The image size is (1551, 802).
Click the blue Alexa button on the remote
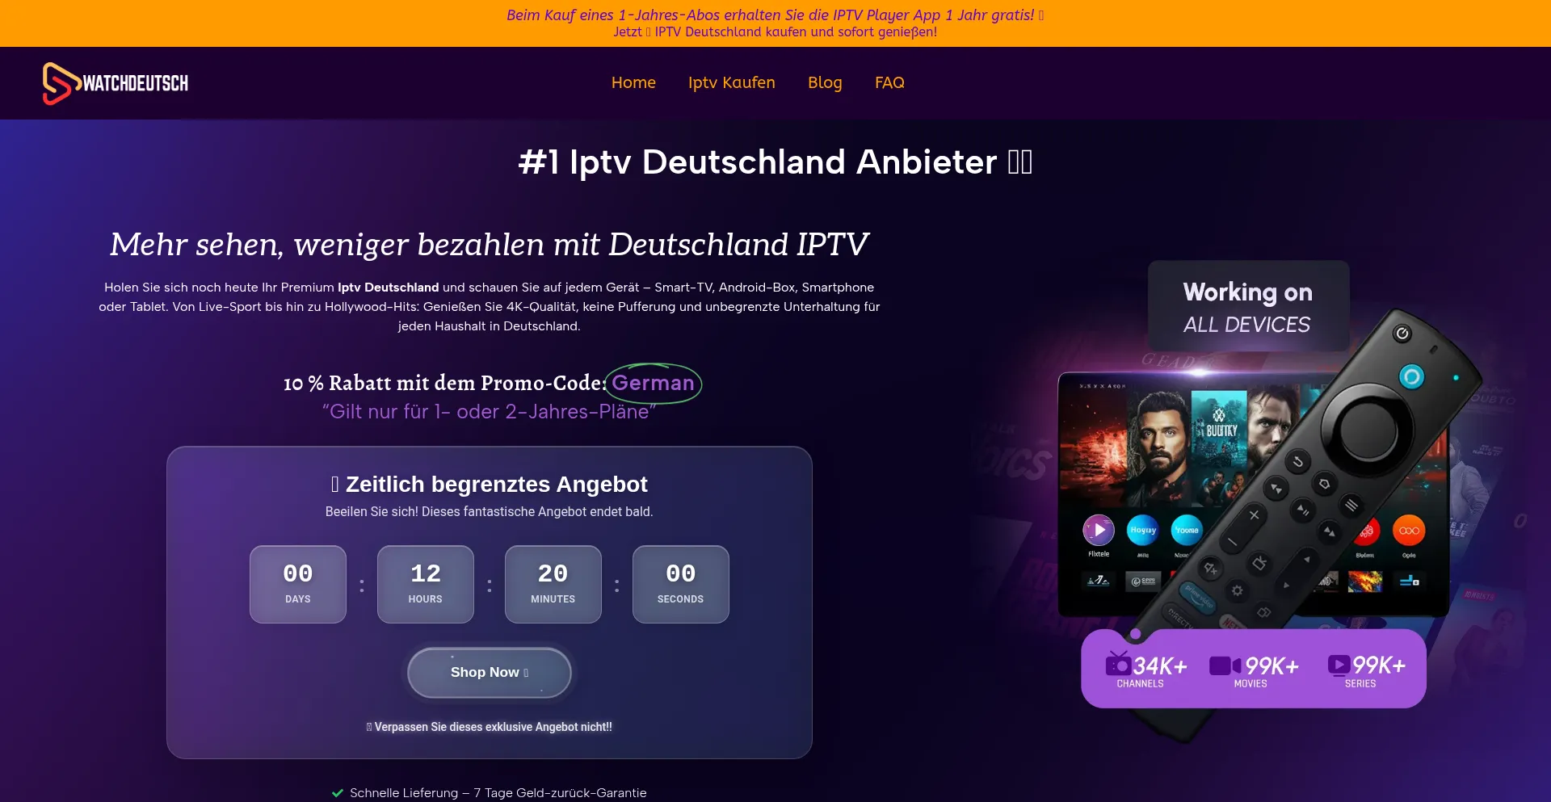[1411, 376]
